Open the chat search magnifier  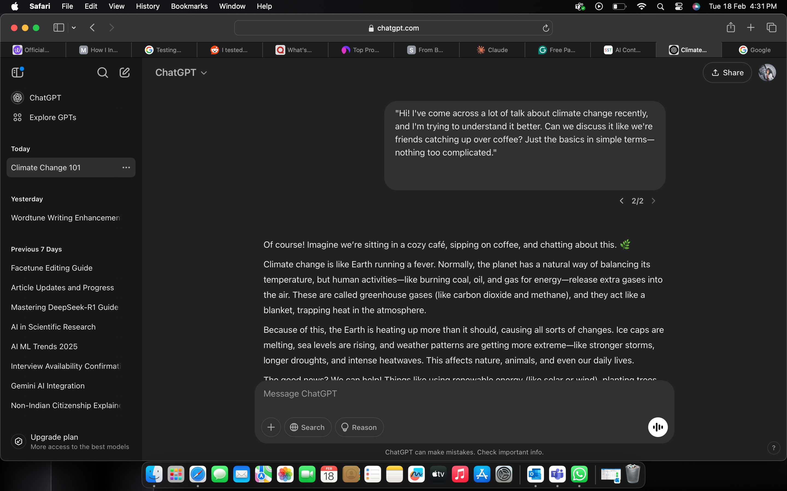point(102,72)
